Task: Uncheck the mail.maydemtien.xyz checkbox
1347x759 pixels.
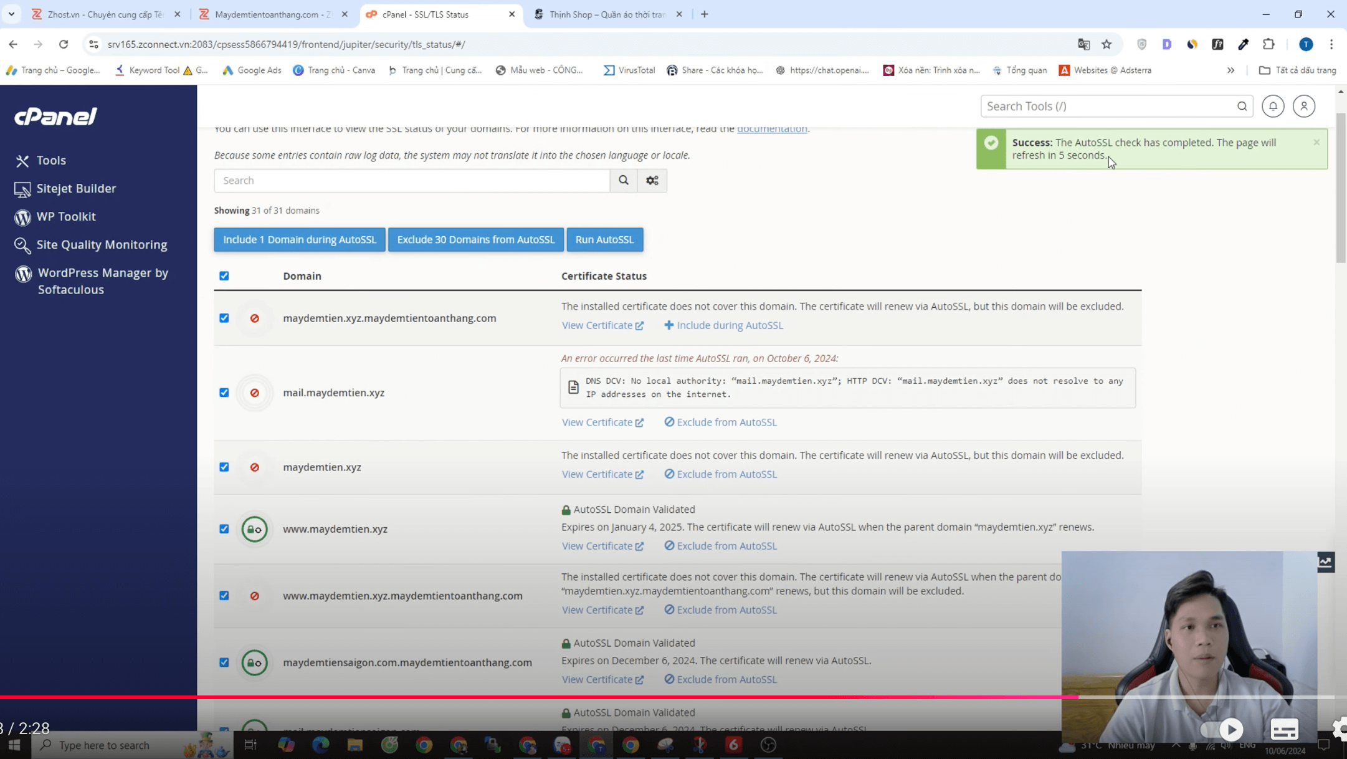Action: click(224, 393)
